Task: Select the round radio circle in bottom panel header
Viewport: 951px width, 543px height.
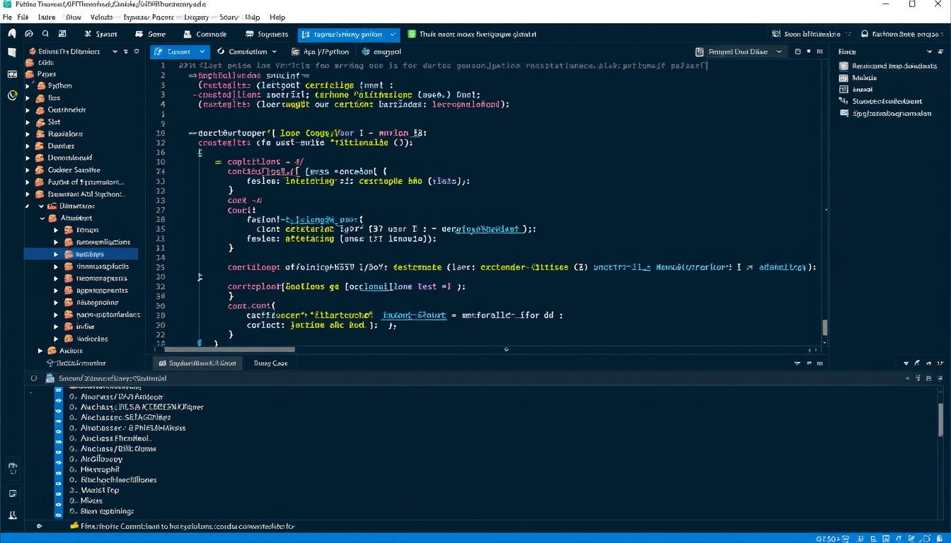Action: coord(33,378)
